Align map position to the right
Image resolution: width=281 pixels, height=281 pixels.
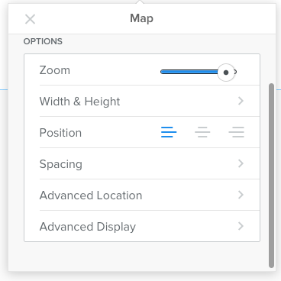point(237,132)
